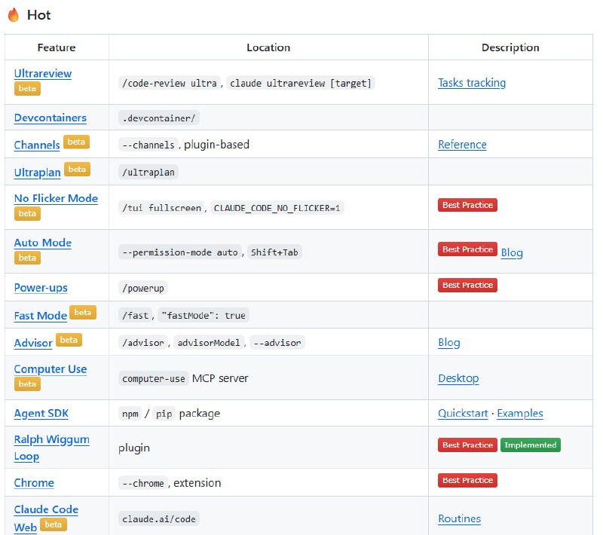Screen dimensions: 603x535
Task: Click the beta badge next to Channels
Action: [x=77, y=142]
